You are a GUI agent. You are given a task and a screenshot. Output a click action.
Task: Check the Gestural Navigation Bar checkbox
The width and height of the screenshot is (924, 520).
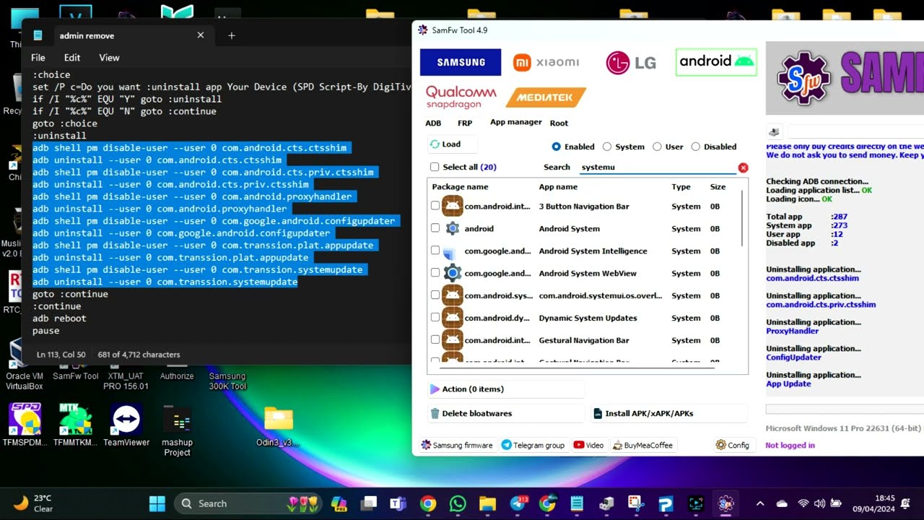[435, 340]
